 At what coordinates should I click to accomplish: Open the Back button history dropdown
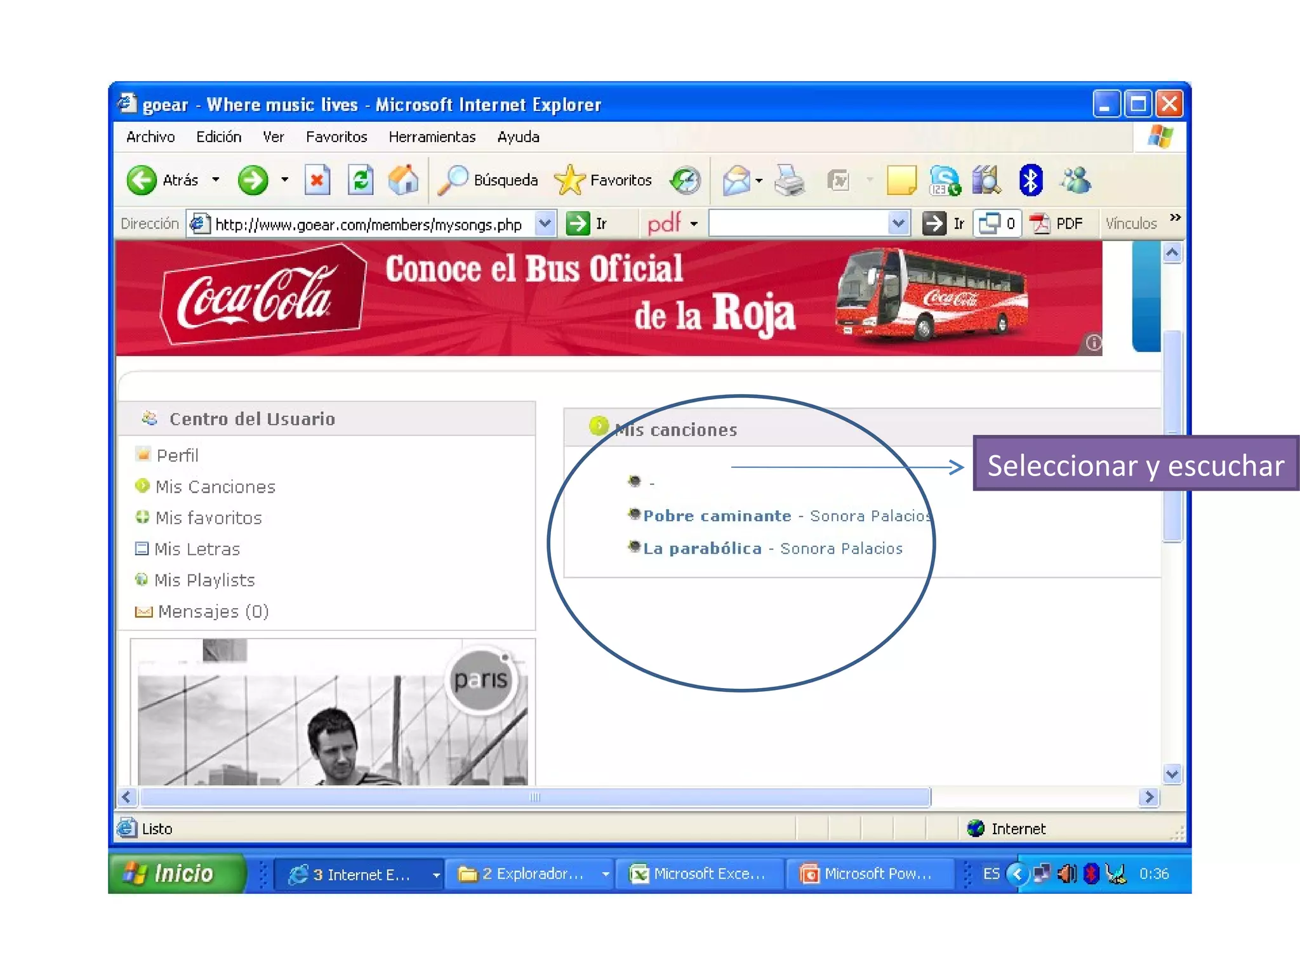(x=216, y=180)
